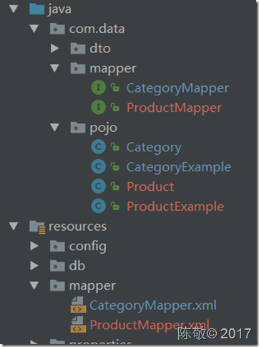Viewport: 259px width, 347px height.
Task: Click the pojo package folder icon
Action: pyautogui.click(x=78, y=128)
